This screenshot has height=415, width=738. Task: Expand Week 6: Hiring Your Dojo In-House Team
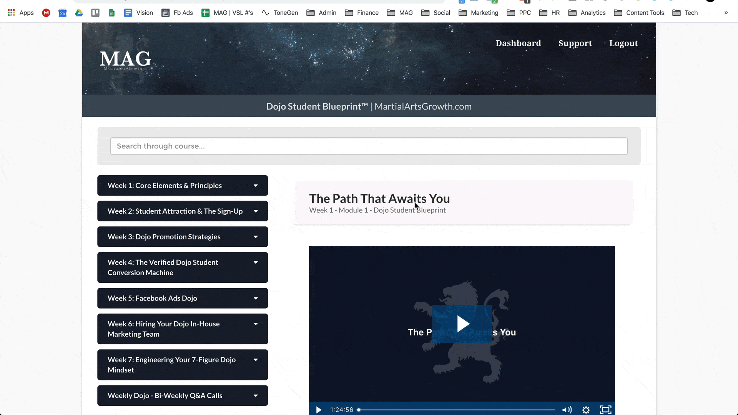click(x=183, y=329)
